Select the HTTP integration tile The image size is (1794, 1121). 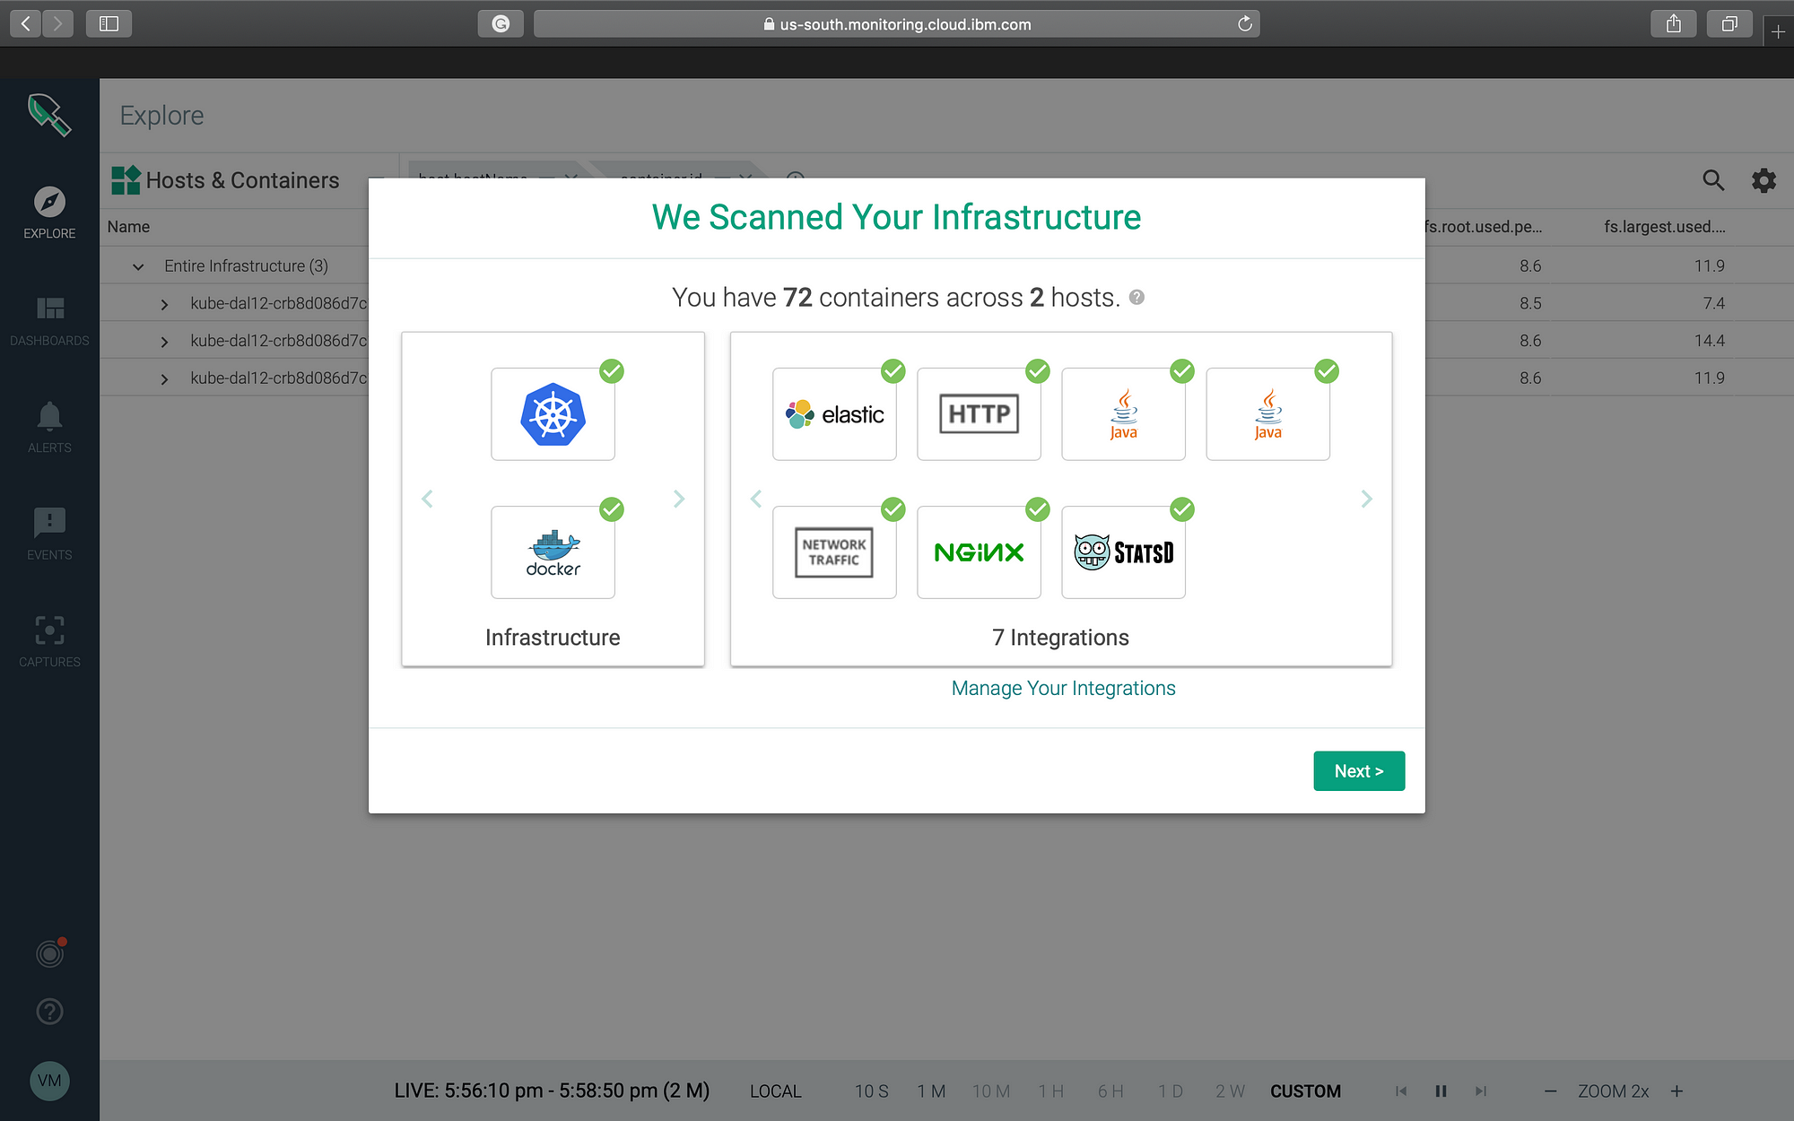tap(979, 414)
